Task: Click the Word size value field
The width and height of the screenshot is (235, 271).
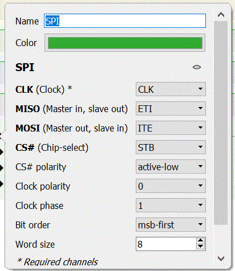Action: tap(166, 244)
